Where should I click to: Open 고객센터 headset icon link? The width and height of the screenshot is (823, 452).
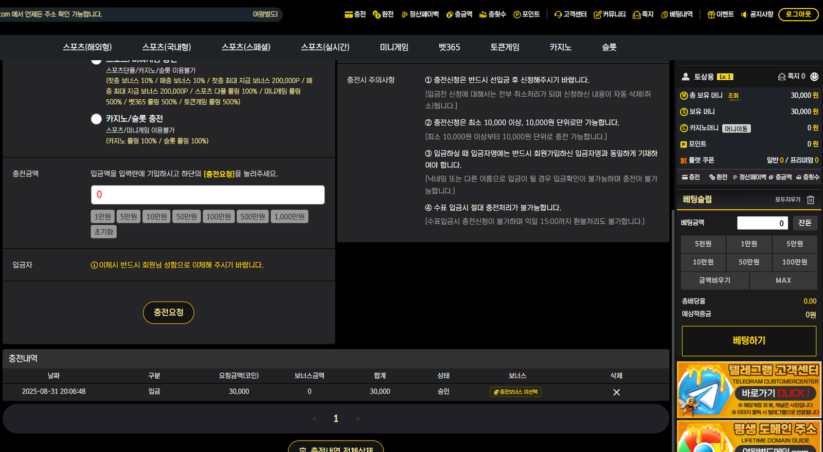pos(558,14)
